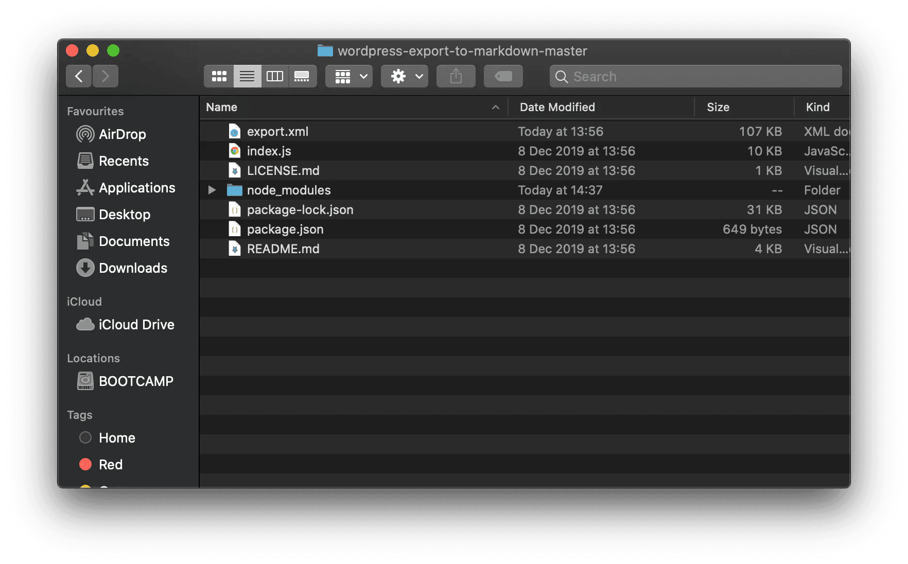908x564 pixels.
Task: Click the BOOTCAMP disk icon
Action: (85, 381)
